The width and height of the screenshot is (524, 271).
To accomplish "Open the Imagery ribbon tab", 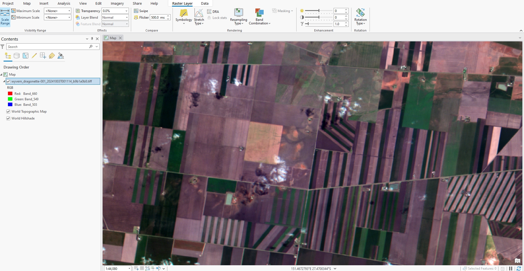I will pos(117,4).
